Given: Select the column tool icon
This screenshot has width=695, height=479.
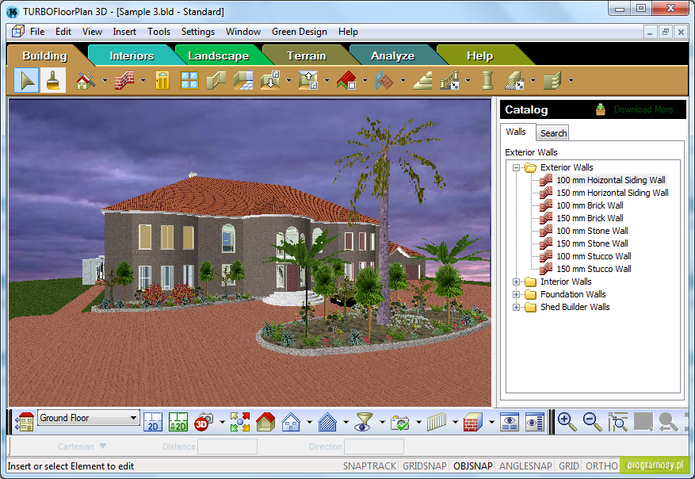Looking at the screenshot, I should point(487,80).
